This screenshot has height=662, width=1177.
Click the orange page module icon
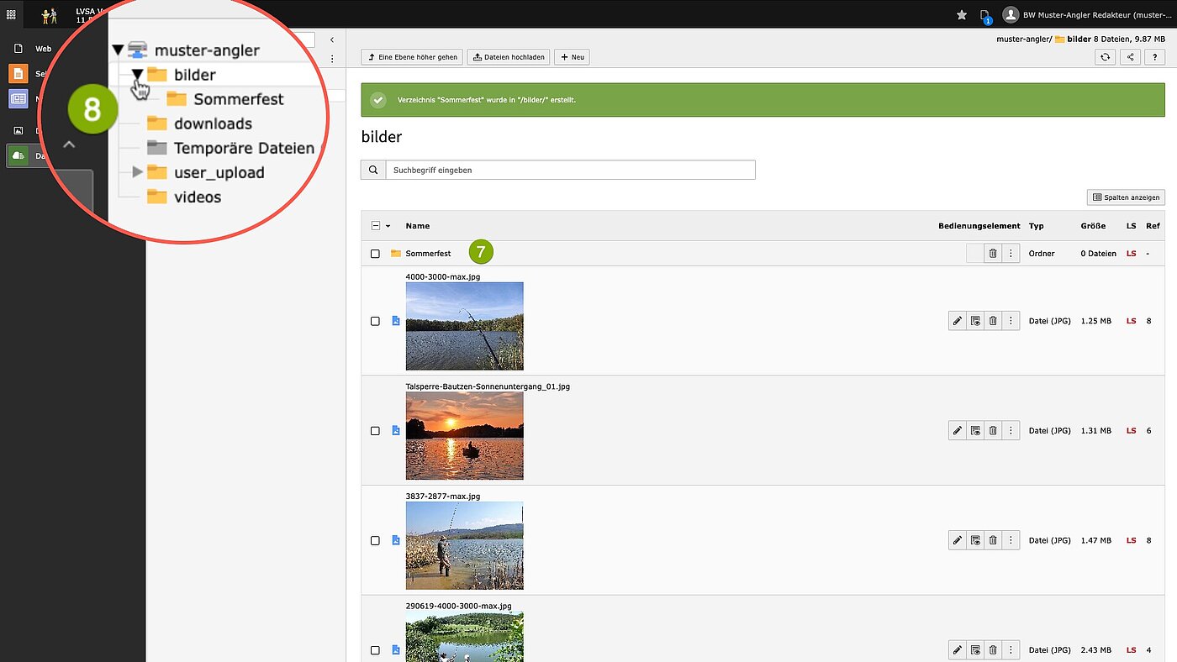[x=18, y=73]
